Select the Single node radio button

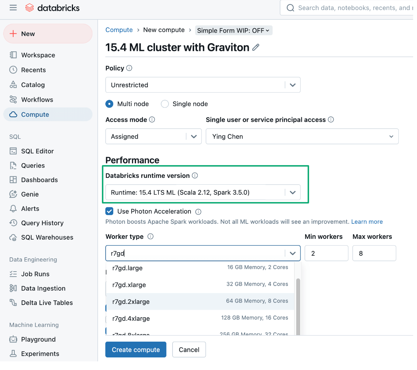[x=165, y=104]
